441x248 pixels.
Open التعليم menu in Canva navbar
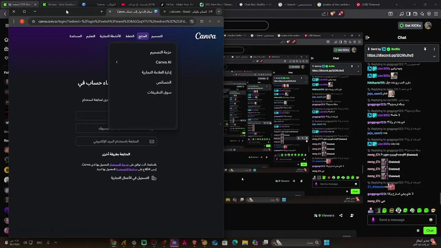coord(91,36)
